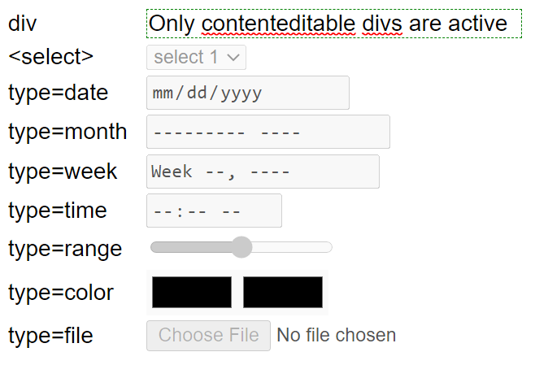The width and height of the screenshot is (535, 365).
Task: Click the year segment of the week field
Action: (x=270, y=172)
